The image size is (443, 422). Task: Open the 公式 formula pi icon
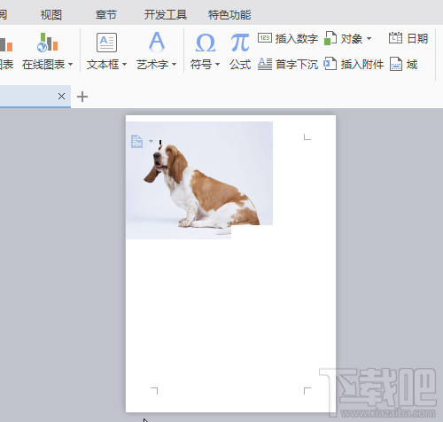[x=240, y=43]
